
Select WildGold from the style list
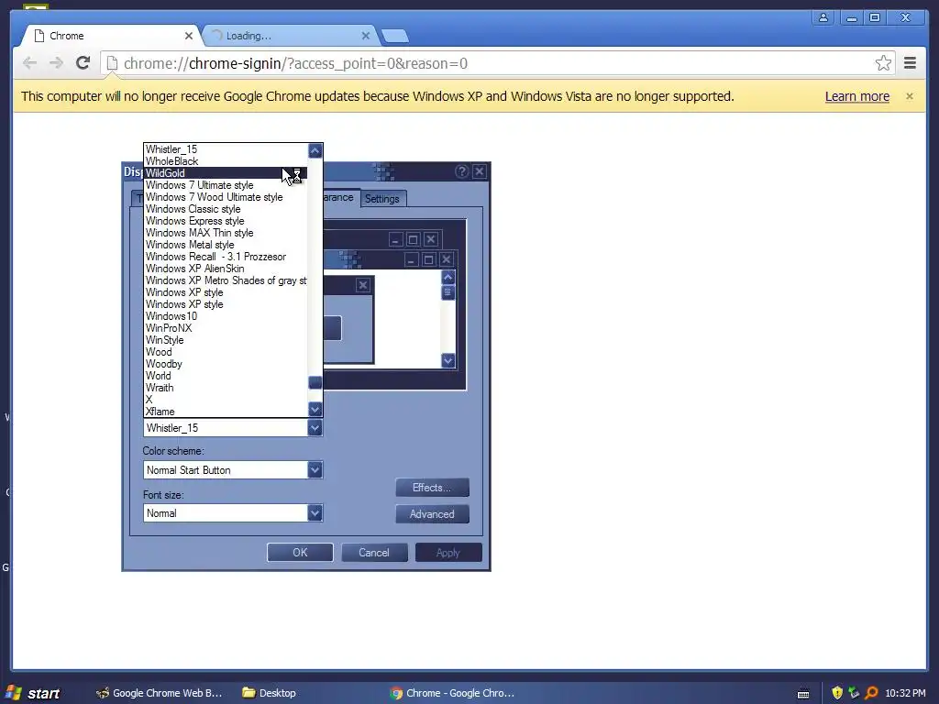click(226, 173)
